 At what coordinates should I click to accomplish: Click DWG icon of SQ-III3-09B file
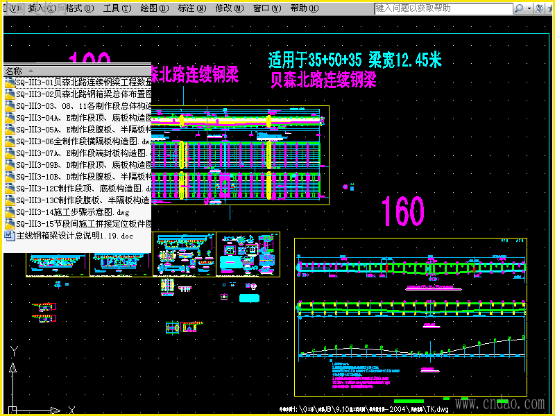click(10, 165)
